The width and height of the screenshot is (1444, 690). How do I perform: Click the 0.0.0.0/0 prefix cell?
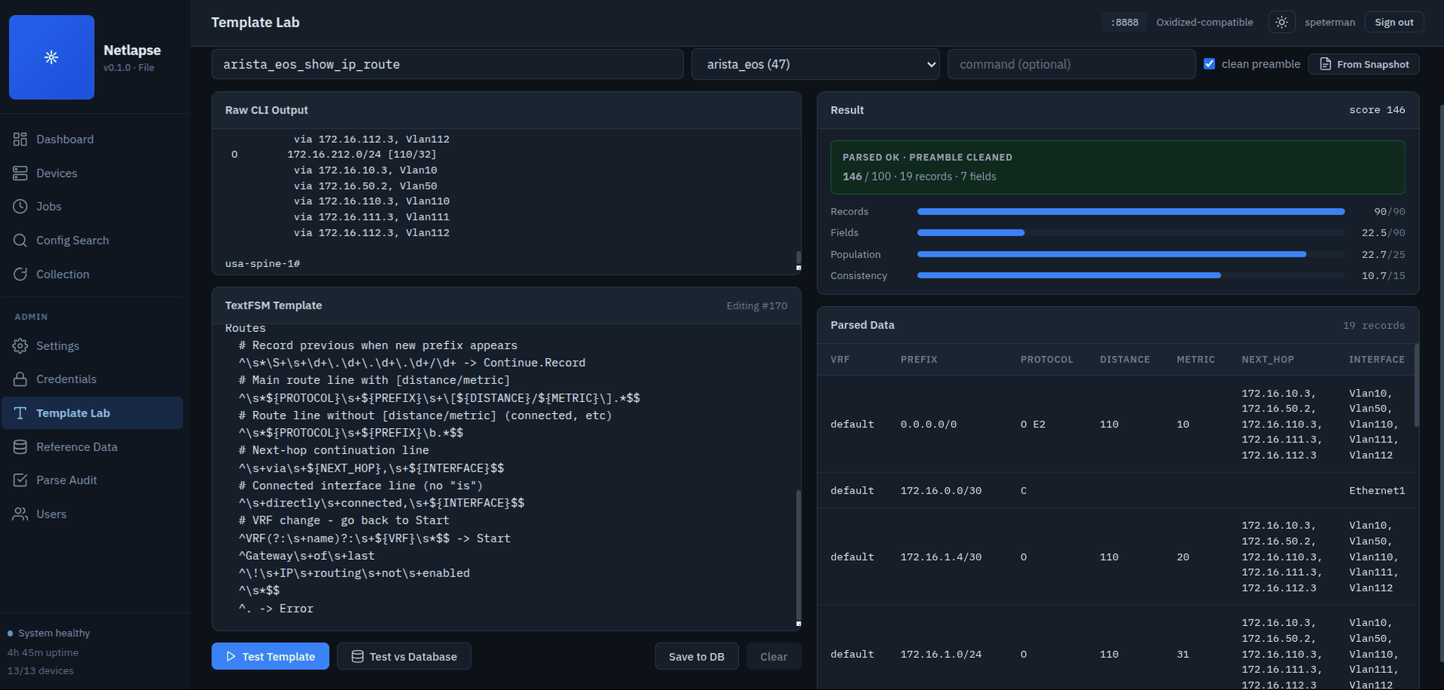tap(928, 424)
